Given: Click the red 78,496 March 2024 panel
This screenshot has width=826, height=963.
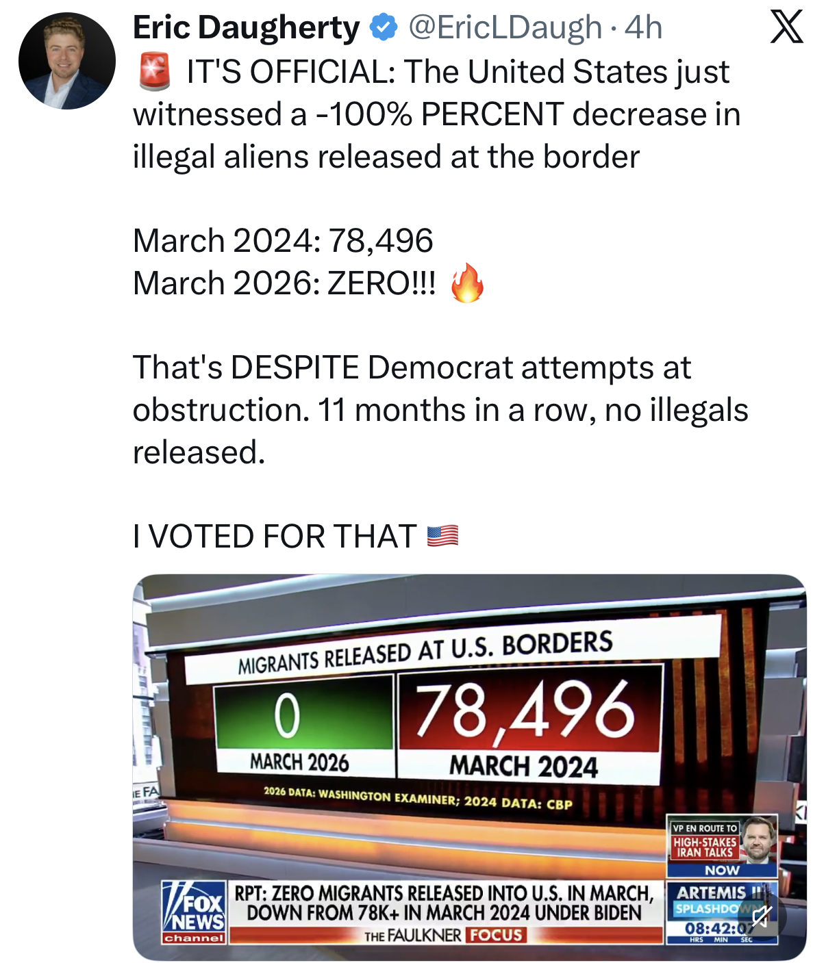Looking at the screenshot, I should (x=527, y=712).
